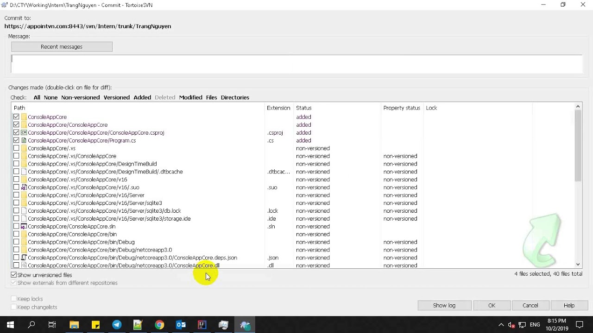Sort by the Status column header

(x=337, y=108)
